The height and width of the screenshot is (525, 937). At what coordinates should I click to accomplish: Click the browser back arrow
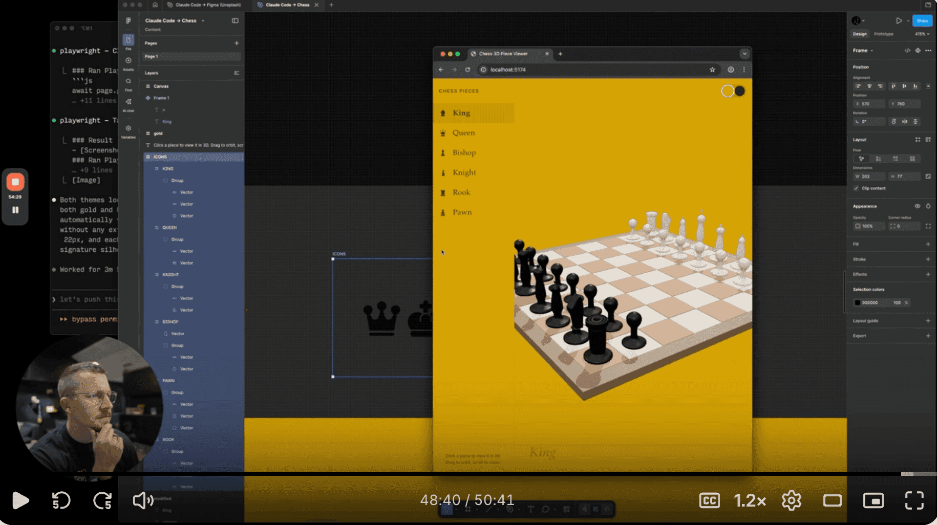pyautogui.click(x=441, y=70)
